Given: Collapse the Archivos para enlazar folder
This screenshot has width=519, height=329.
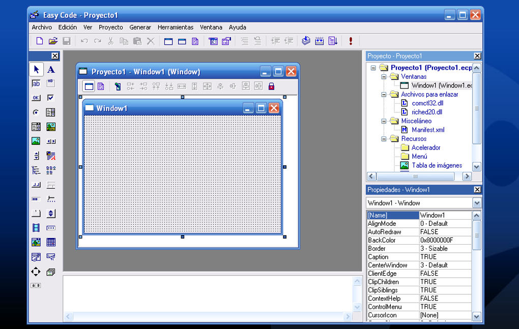Looking at the screenshot, I should 384,95.
